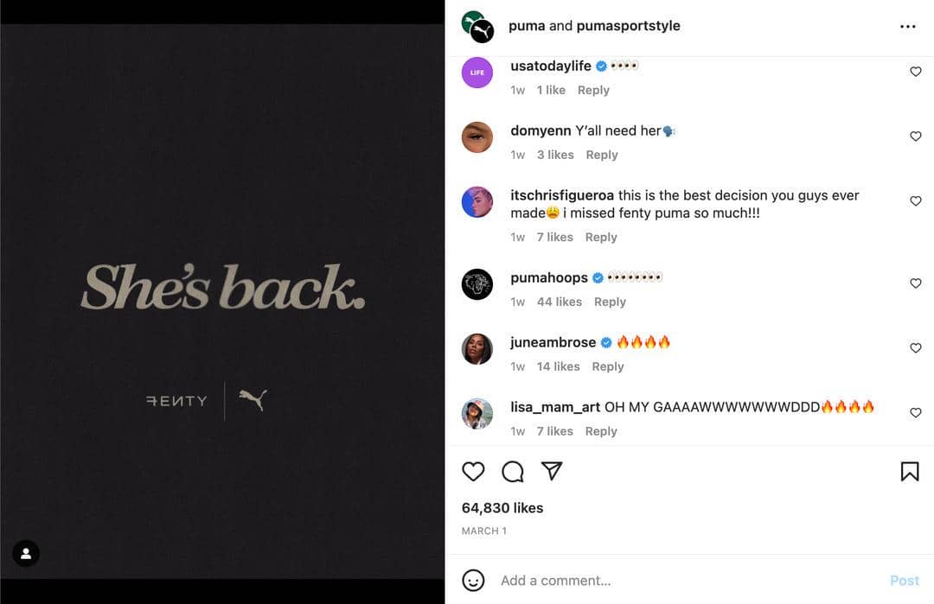Image resolution: width=934 pixels, height=604 pixels.
Task: Like domyenn's comment heart
Action: pyautogui.click(x=916, y=137)
